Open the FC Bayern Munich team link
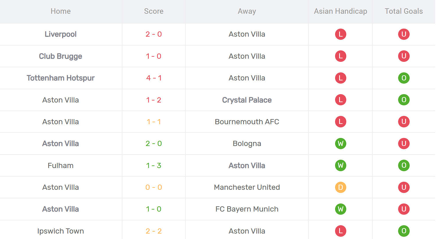This screenshot has height=239, width=436. (247, 209)
